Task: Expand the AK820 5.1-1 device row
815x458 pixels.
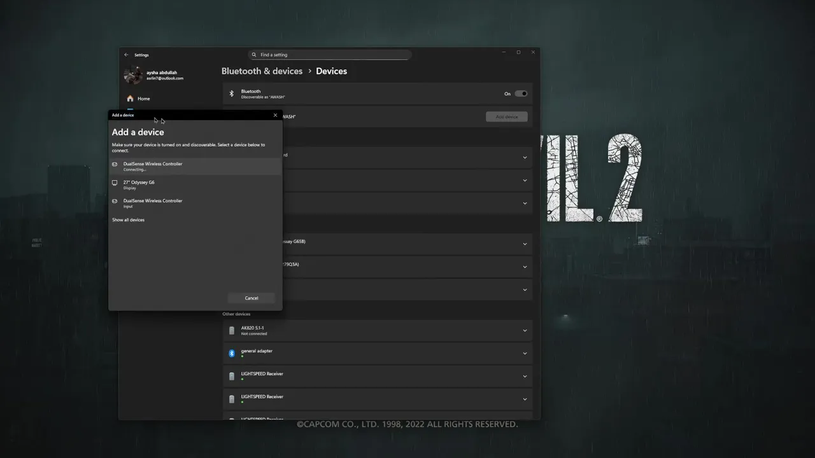Action: point(525,330)
